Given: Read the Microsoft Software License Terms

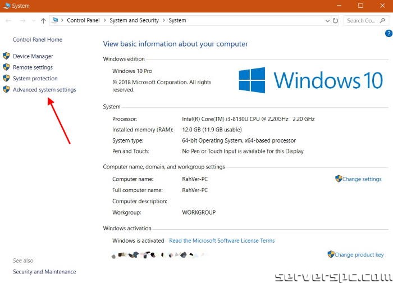Looking at the screenshot, I should point(222,241).
